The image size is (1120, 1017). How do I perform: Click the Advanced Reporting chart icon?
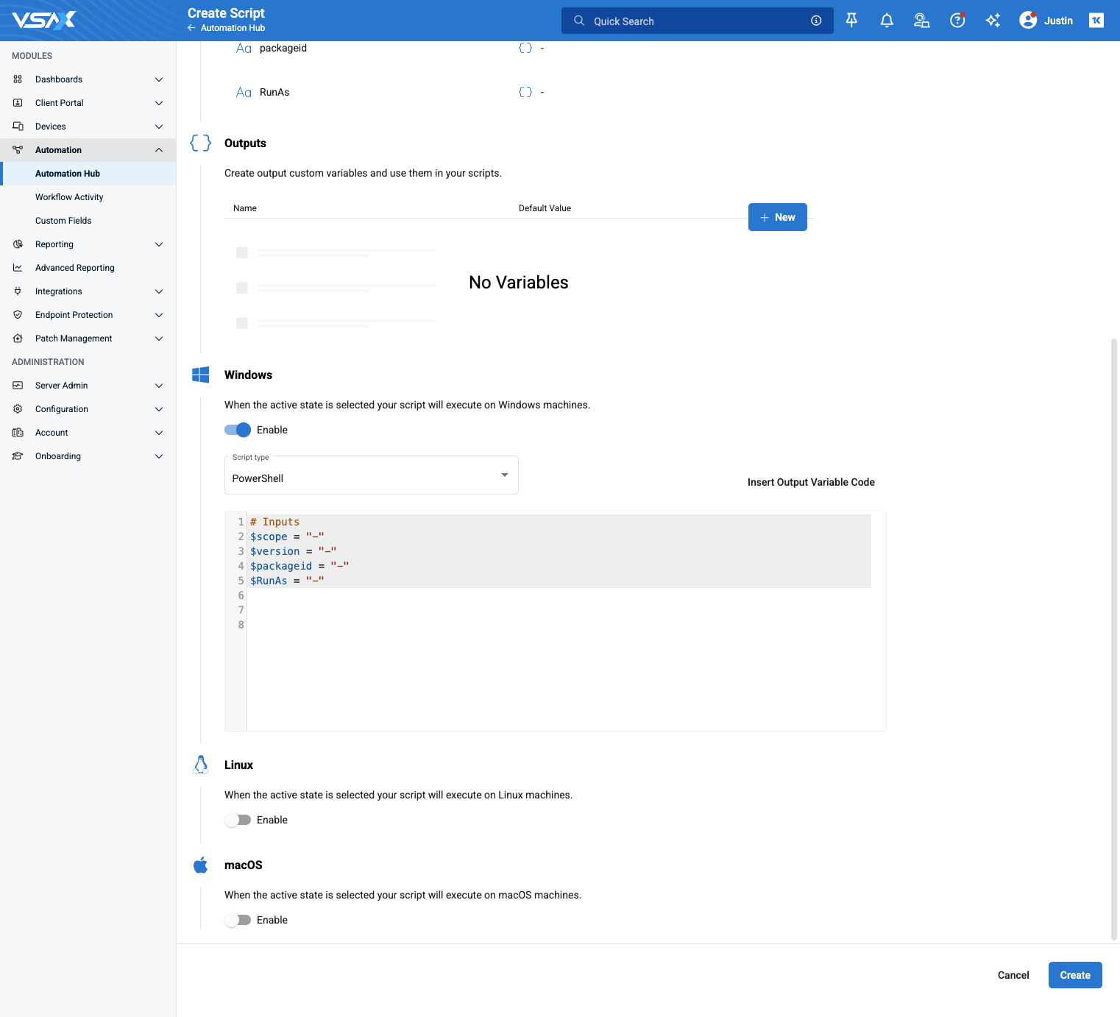tap(18, 268)
